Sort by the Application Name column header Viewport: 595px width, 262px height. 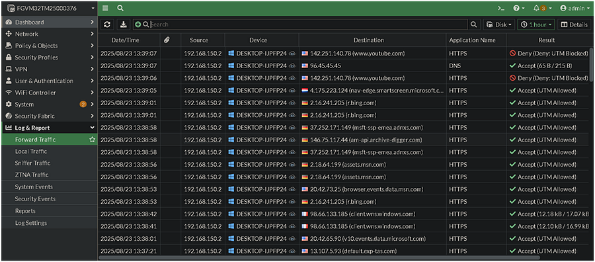pos(476,40)
